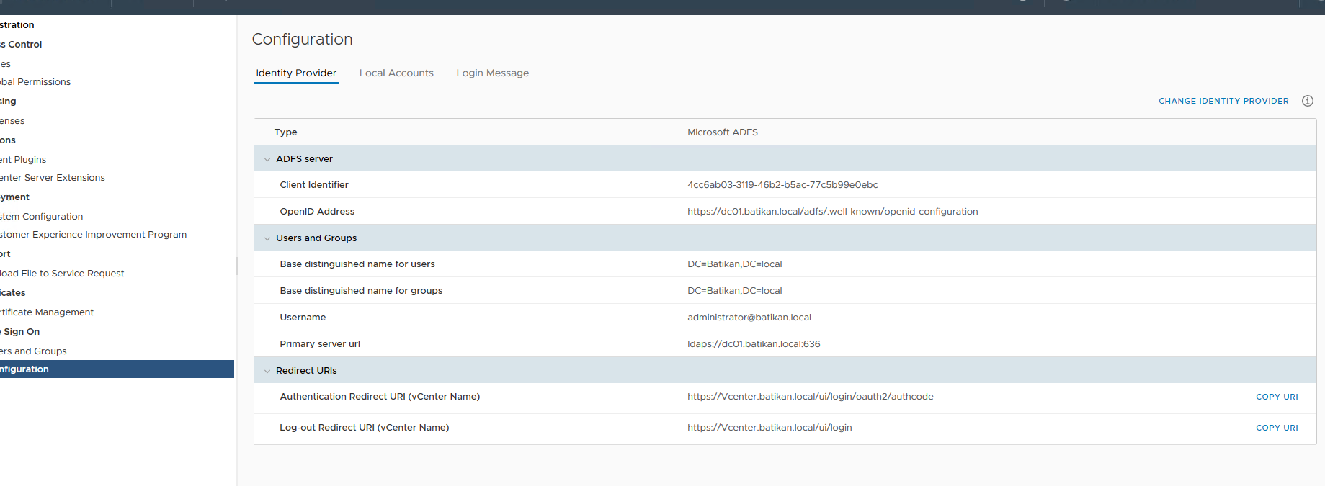Copy the Authentication Redirect URI
This screenshot has width=1325, height=486.
[x=1277, y=397]
